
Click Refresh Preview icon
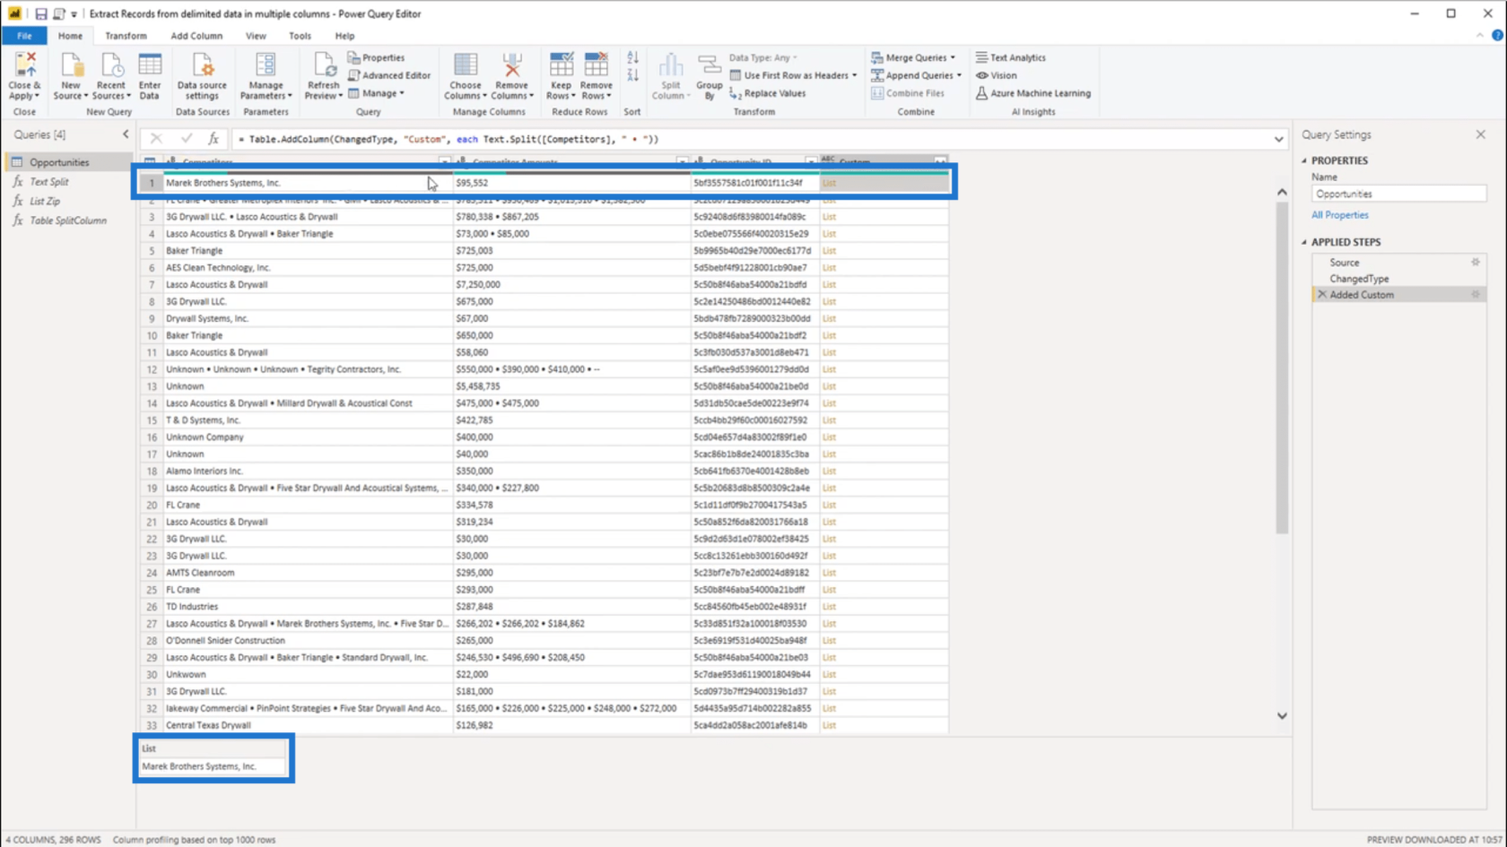tap(323, 65)
